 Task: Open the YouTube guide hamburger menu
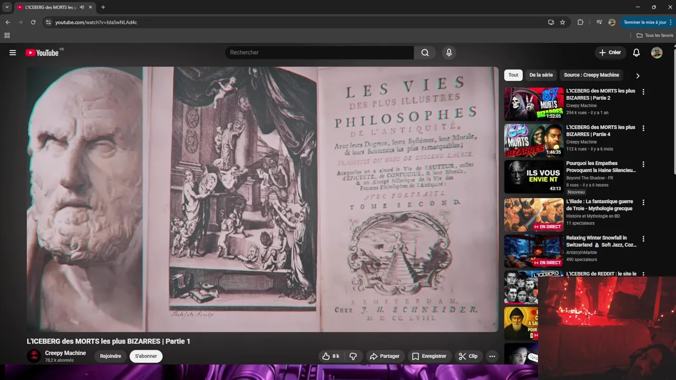tap(13, 53)
